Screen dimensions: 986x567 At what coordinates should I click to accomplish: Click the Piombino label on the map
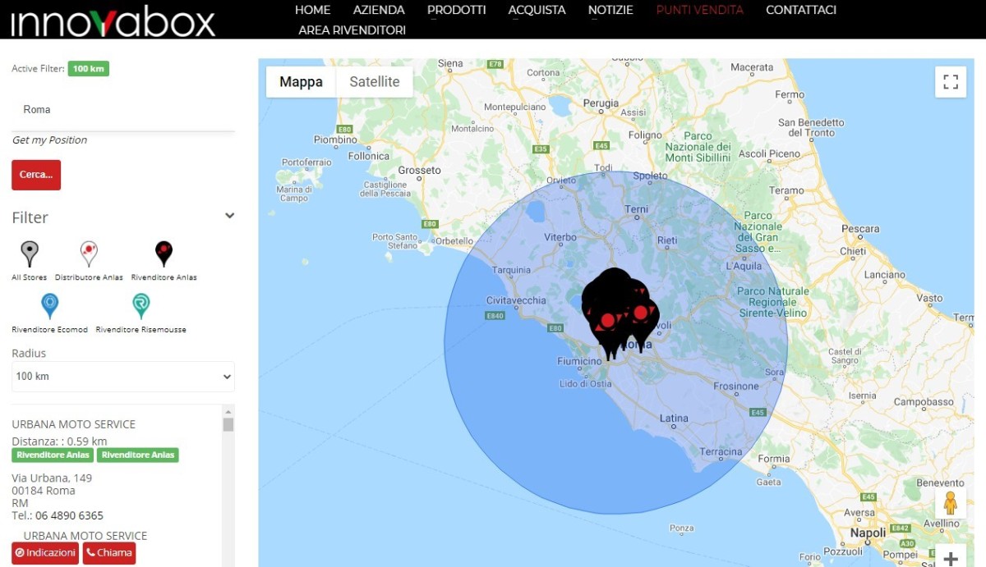click(335, 140)
